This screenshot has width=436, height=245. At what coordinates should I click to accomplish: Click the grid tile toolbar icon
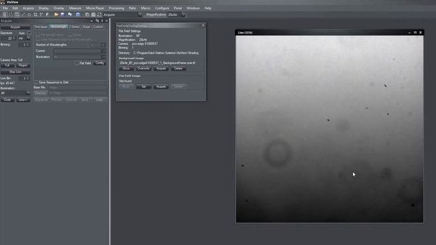93,14
